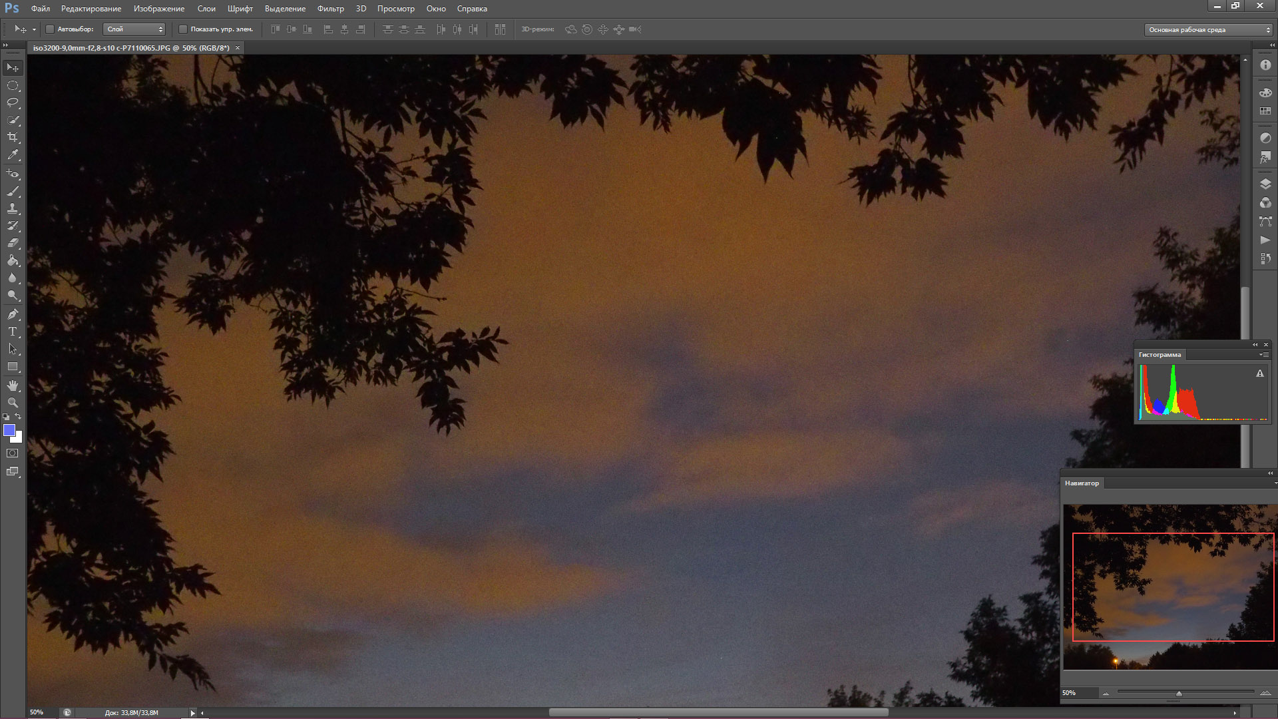This screenshot has height=719, width=1278.
Task: Select the Eyedropper tool
Action: click(x=13, y=154)
